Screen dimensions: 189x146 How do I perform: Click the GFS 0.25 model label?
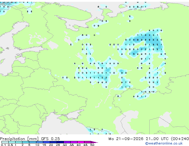(50, 139)
